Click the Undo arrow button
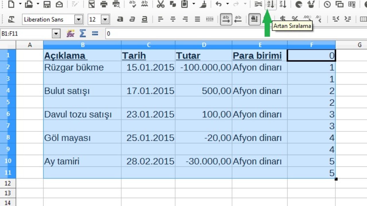Screen dimensions: 367x206 219,4
